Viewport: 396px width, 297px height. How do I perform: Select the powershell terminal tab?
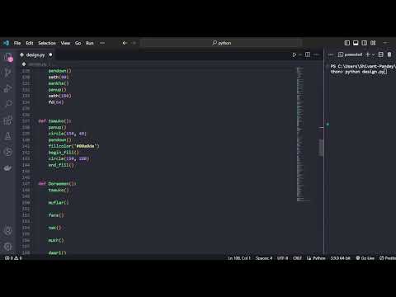[350, 54]
